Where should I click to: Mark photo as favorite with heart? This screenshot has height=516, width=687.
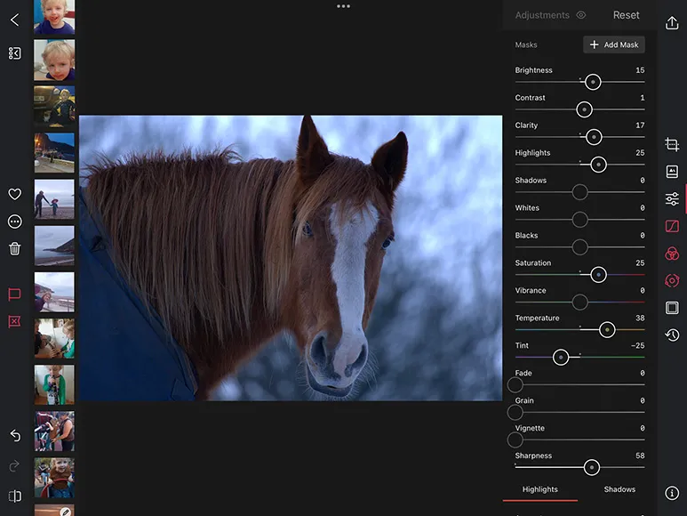click(14, 194)
